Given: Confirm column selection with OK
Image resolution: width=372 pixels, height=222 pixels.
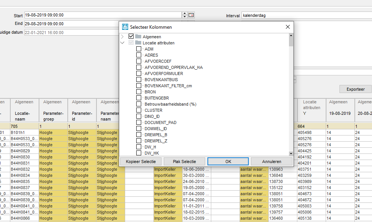Looking at the screenshot, I should coord(228,162).
